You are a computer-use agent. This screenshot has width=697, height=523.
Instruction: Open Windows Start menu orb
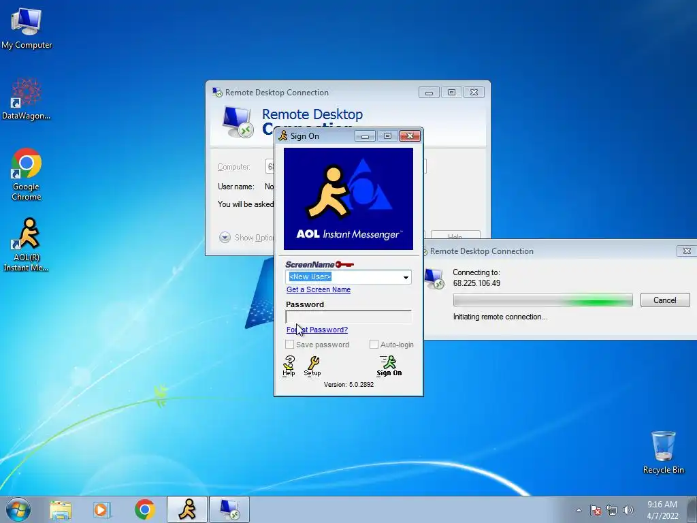click(x=18, y=509)
